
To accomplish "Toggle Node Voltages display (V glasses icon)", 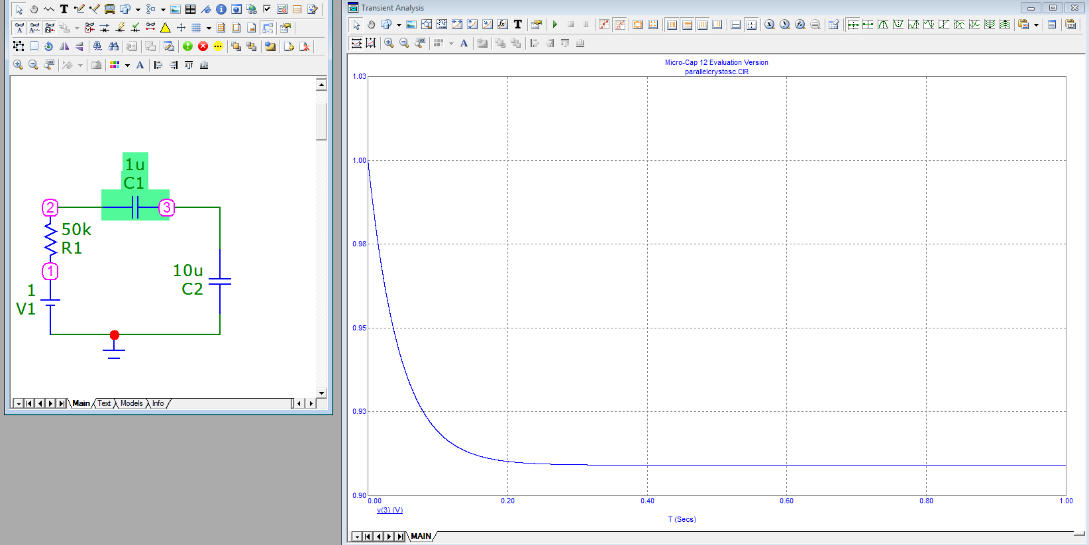I will [89, 28].
